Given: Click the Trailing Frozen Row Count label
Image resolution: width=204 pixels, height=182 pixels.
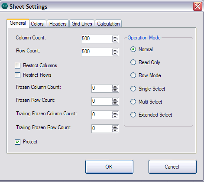Looking at the screenshot, I should [44, 127].
